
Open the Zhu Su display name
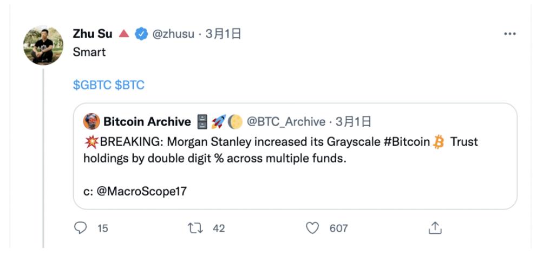[93, 34]
